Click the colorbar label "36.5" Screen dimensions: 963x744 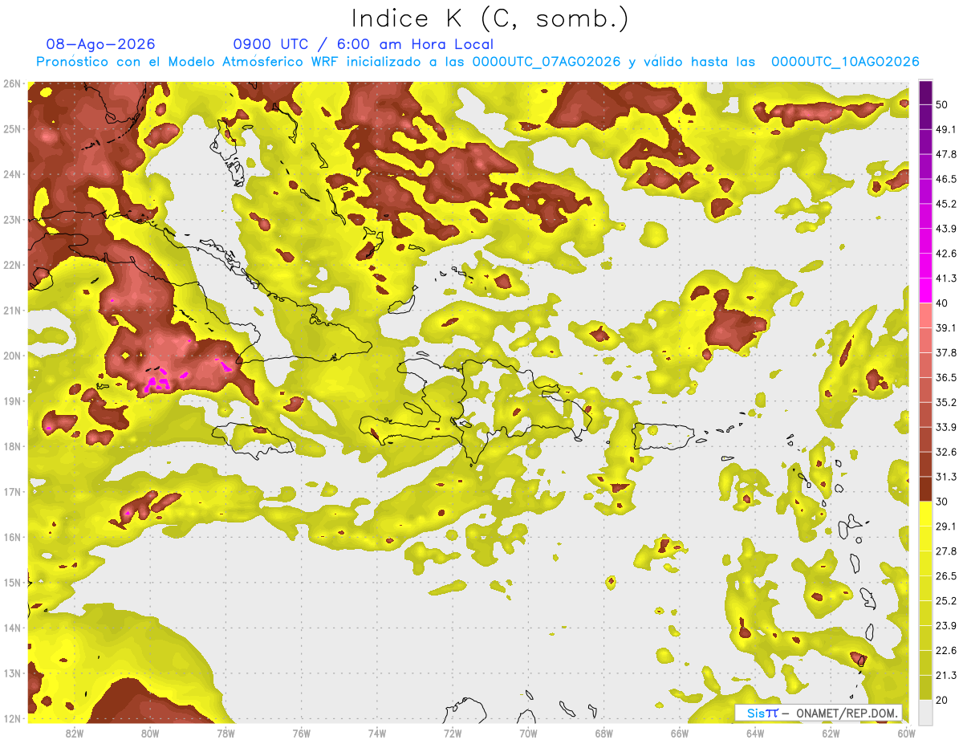coord(945,377)
